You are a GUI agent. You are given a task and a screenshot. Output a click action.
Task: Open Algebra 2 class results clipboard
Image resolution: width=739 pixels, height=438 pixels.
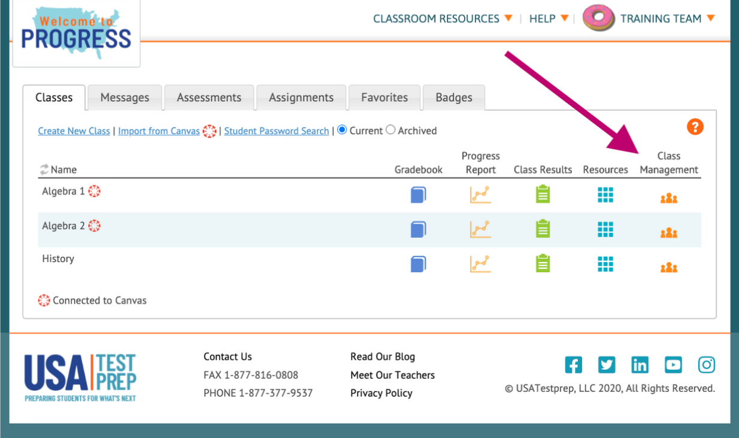(543, 229)
